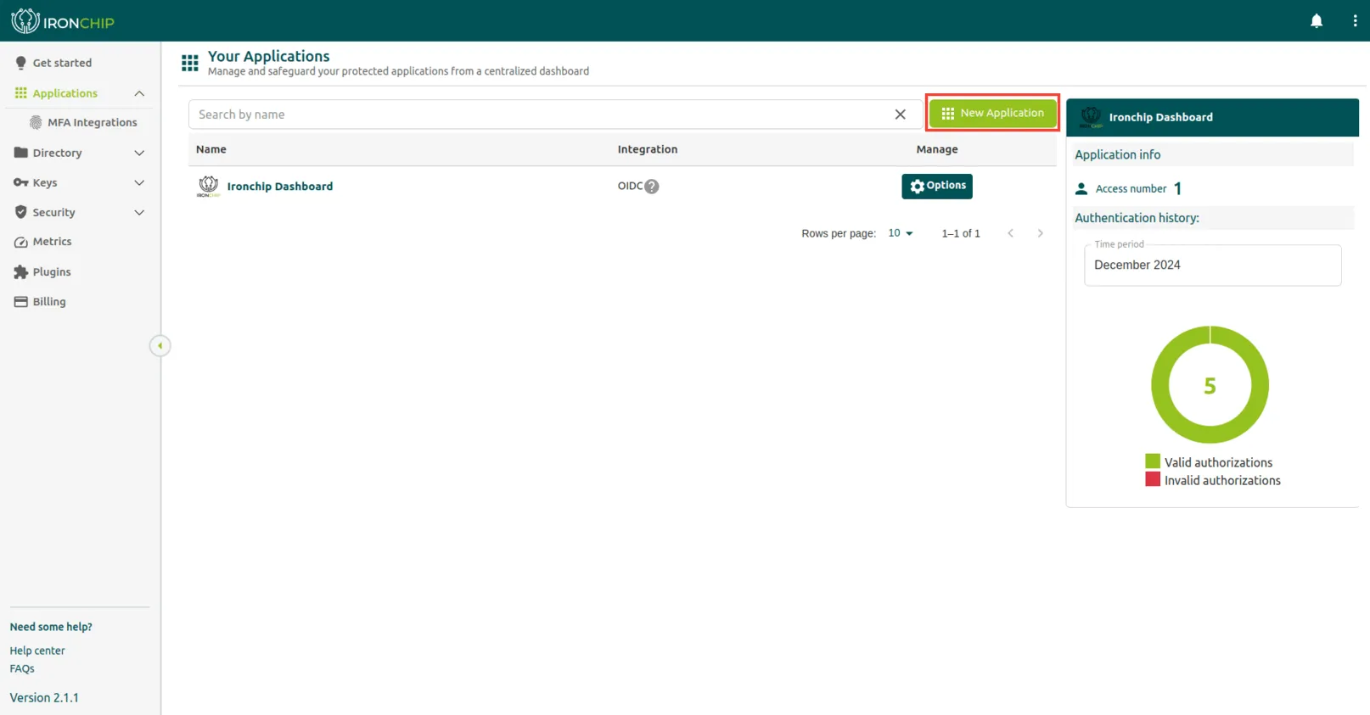Viewport: 1370px width, 715px height.
Task: Open the Help center link
Action: [37, 651]
